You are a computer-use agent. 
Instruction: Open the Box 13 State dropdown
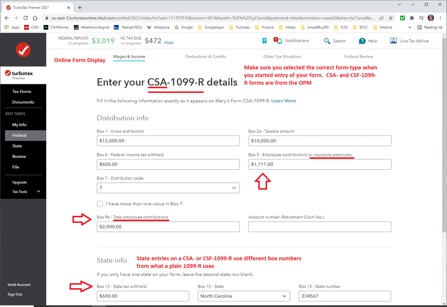click(x=244, y=296)
